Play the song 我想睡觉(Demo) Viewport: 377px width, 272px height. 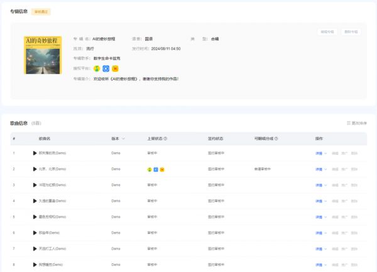point(35,264)
